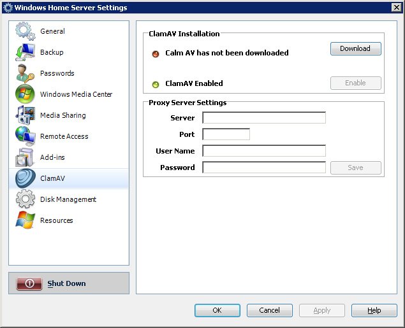
Task: Click the General gears icon
Action: coord(25,31)
